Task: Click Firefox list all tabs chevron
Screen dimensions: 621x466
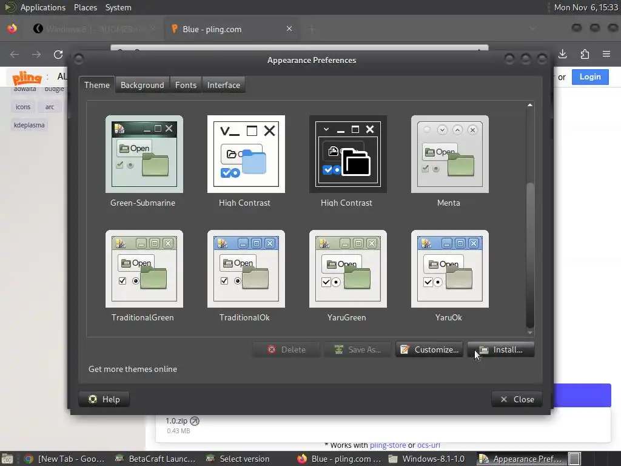Action: click(x=533, y=29)
